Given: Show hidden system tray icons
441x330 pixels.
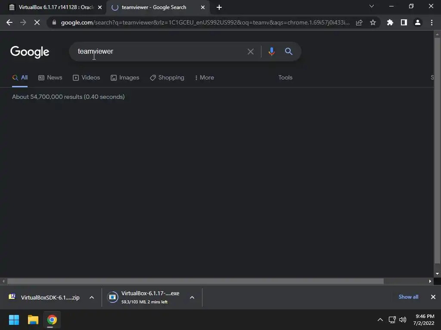Looking at the screenshot, I should pyautogui.click(x=380, y=320).
